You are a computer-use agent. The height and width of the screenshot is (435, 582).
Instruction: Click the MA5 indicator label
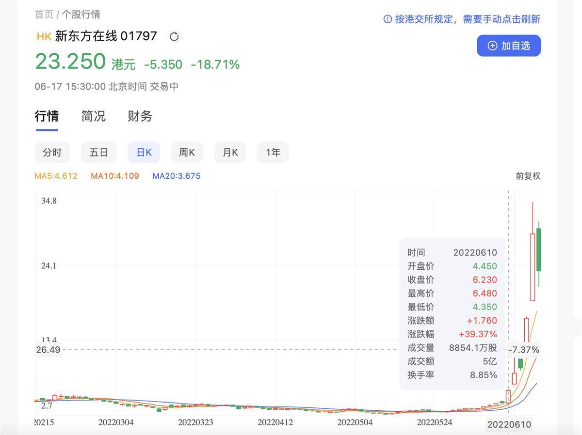56,176
